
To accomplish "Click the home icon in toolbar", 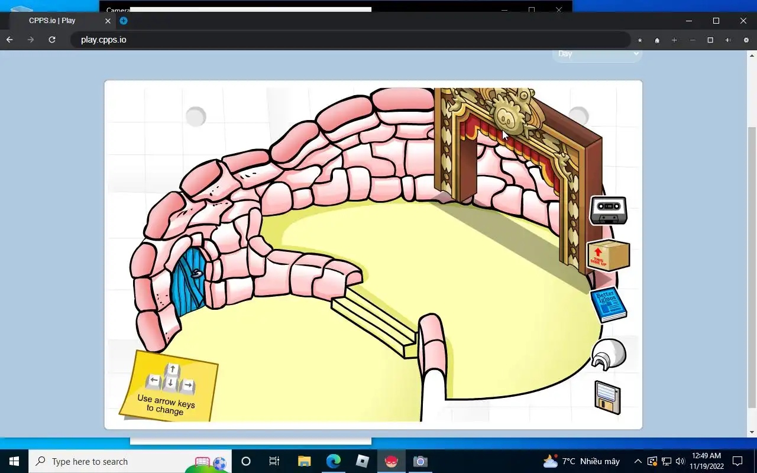I will 657,40.
